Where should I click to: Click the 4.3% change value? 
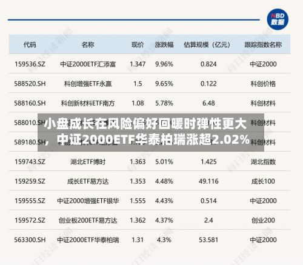tap(164, 240)
